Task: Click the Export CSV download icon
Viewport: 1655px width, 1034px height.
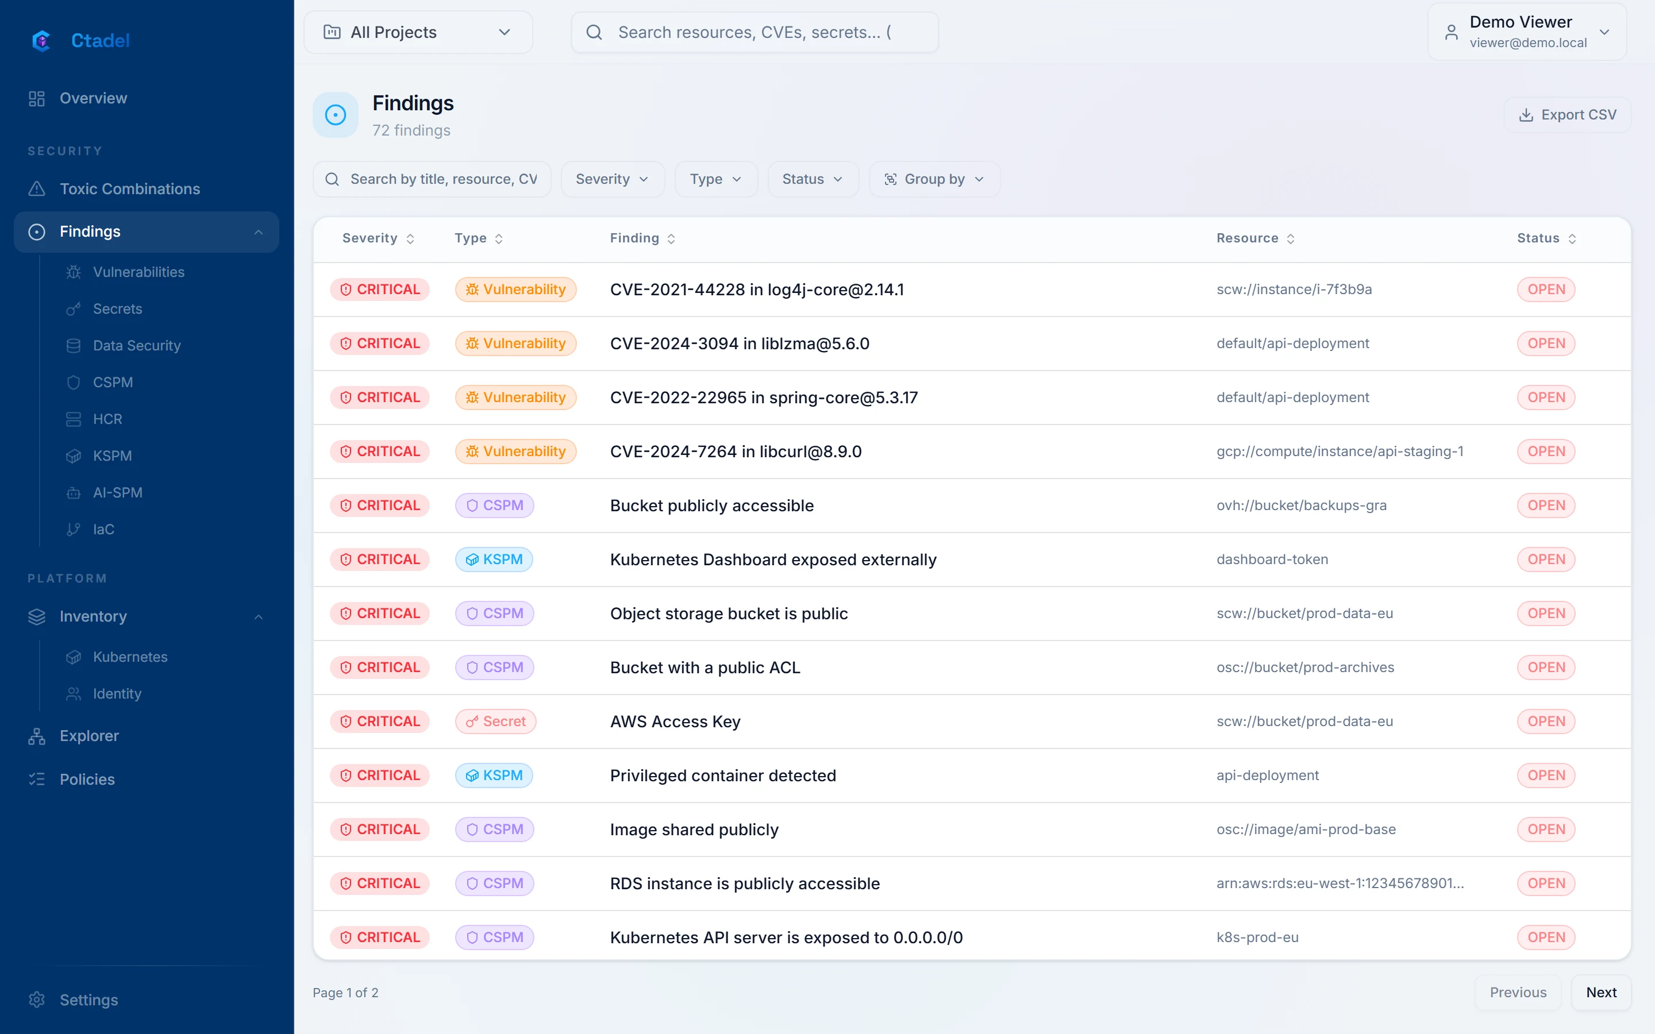Action: click(1526, 115)
